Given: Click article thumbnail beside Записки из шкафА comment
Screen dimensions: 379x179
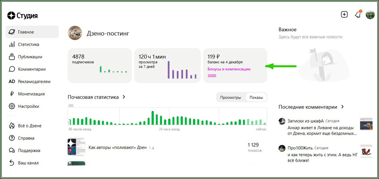Looking at the screenshot, I should (366, 124).
